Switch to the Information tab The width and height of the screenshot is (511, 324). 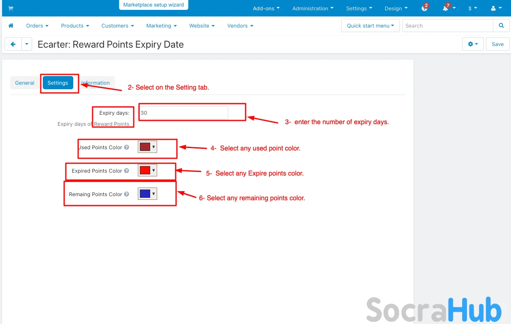tap(95, 83)
